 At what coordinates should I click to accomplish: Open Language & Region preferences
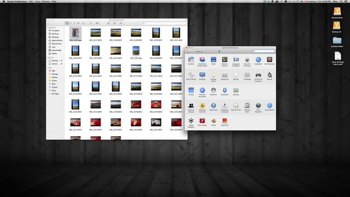click(236, 62)
